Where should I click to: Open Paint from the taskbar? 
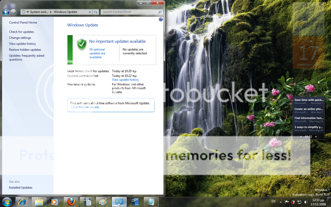pyautogui.click(x=103, y=202)
